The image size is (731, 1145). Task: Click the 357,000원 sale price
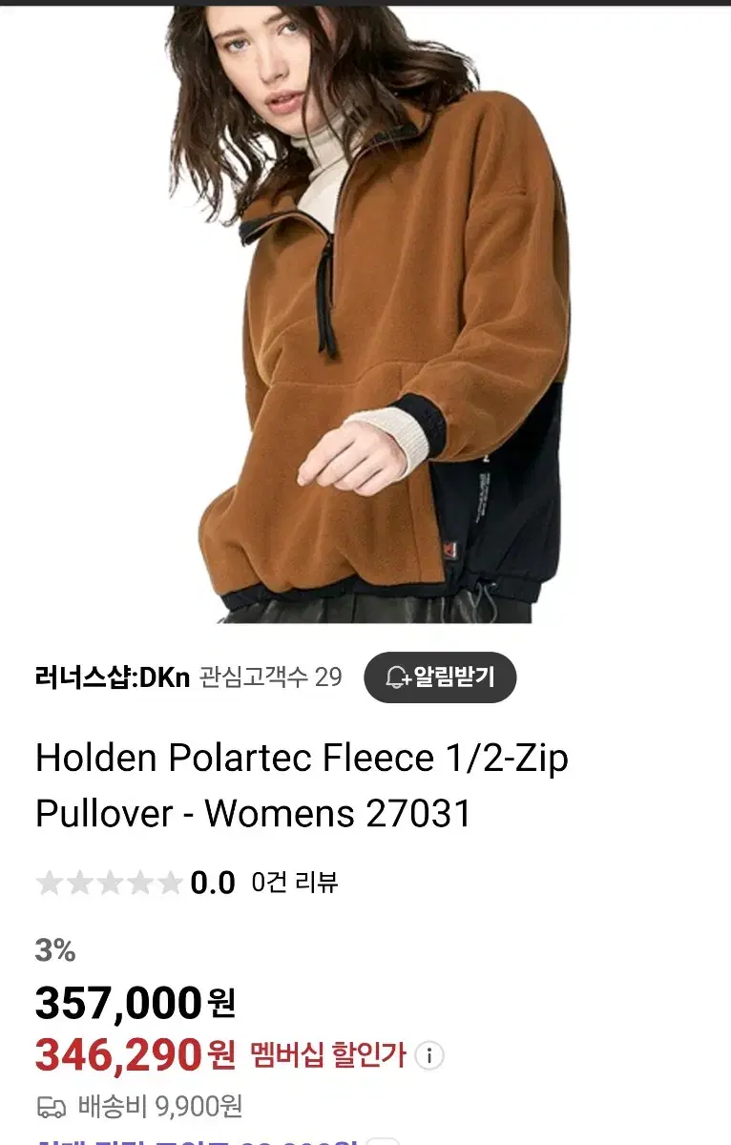[x=135, y=1003]
